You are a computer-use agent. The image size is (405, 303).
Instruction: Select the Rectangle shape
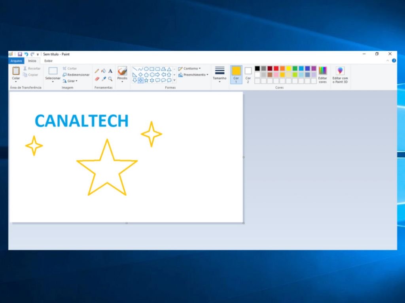(x=152, y=69)
